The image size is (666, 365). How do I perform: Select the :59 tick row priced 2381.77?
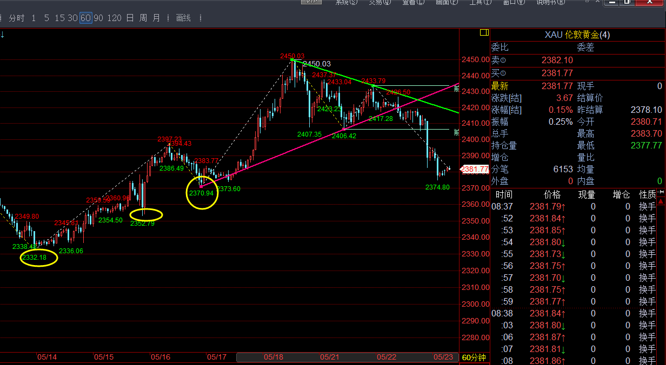pyautogui.click(x=573, y=301)
